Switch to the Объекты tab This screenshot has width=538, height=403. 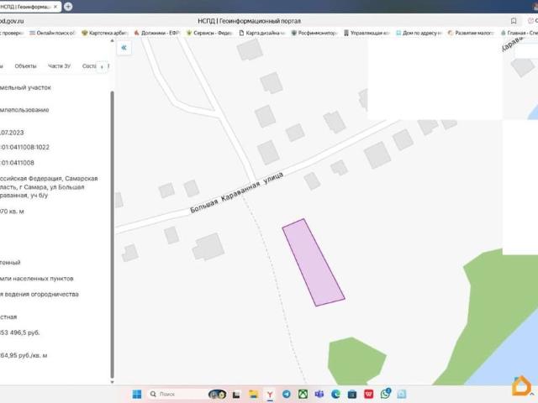25,66
